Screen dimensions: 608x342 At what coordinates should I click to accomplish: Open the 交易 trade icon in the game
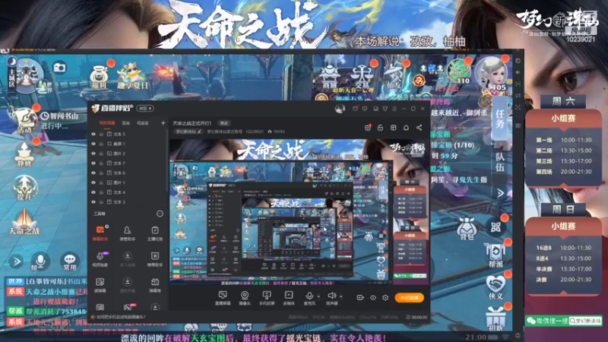click(x=362, y=77)
